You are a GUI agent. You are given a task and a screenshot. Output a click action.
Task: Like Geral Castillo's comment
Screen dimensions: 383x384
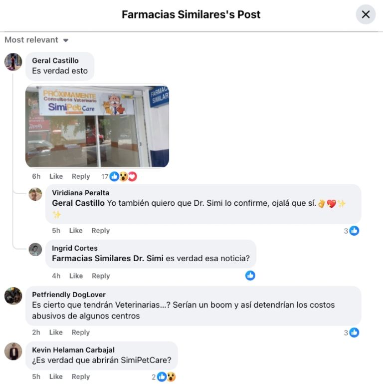tap(56, 176)
